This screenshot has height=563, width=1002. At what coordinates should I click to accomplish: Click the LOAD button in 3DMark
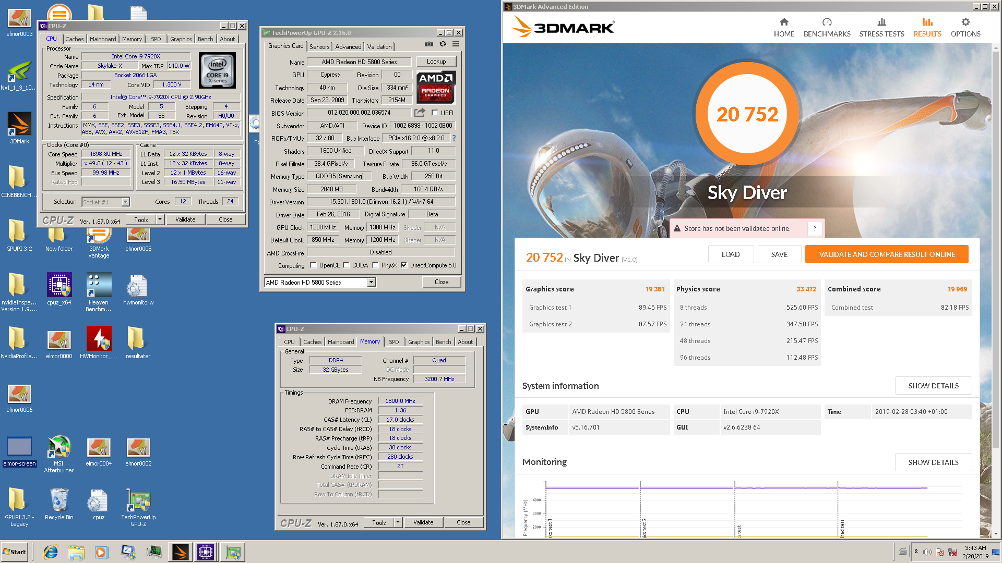pos(731,254)
